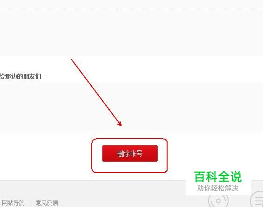
Task: Click the red arrow's pointed head
Action: point(120,124)
